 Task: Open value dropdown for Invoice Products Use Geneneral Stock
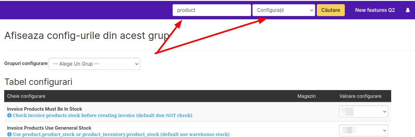click(x=364, y=131)
